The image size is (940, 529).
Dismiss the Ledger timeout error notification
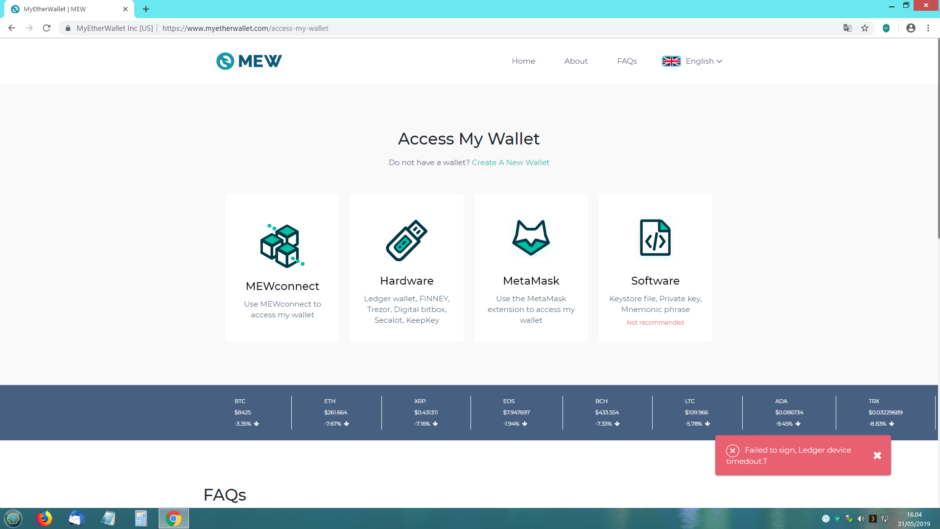(877, 456)
